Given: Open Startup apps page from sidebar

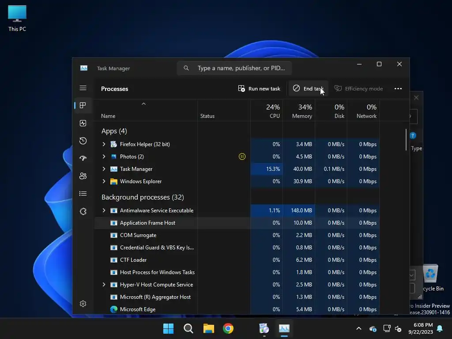Looking at the screenshot, I should click(x=83, y=158).
